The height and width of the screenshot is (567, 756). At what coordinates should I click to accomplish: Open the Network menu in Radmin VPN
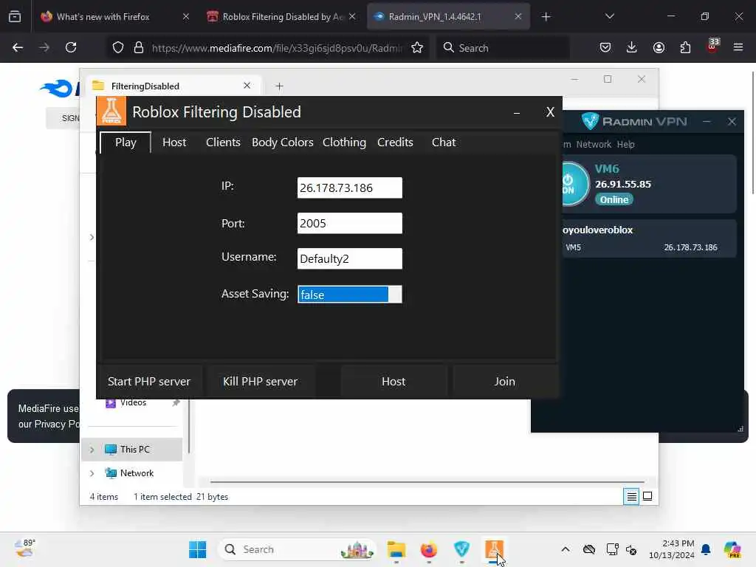594,144
